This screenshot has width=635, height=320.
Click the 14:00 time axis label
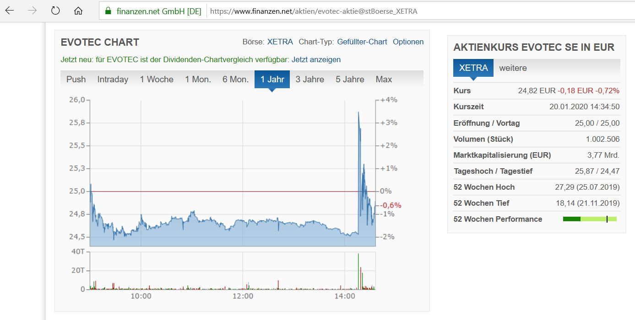click(345, 296)
